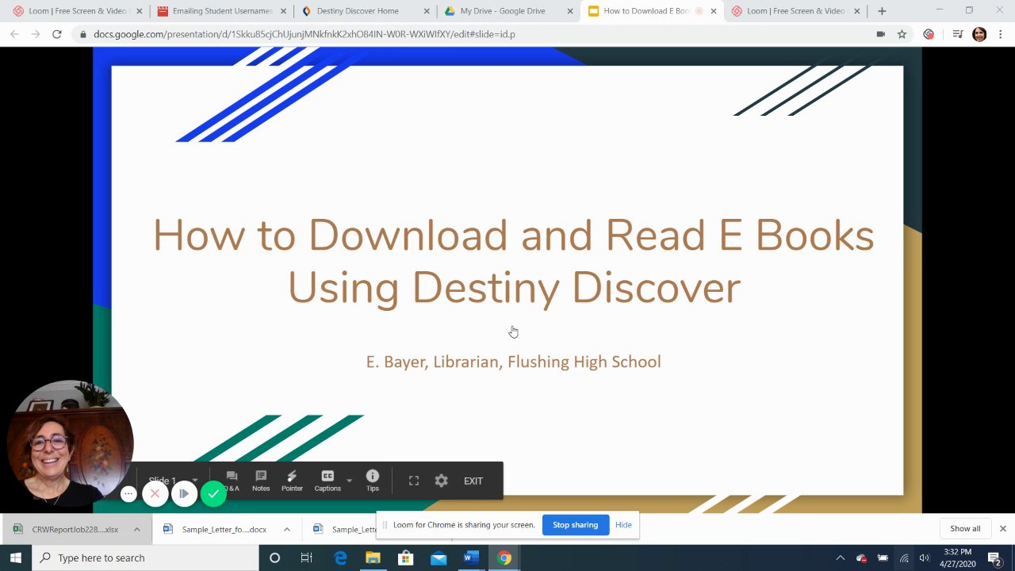1015x571 pixels.
Task: Click camera permission icon in address bar
Action: 880,34
